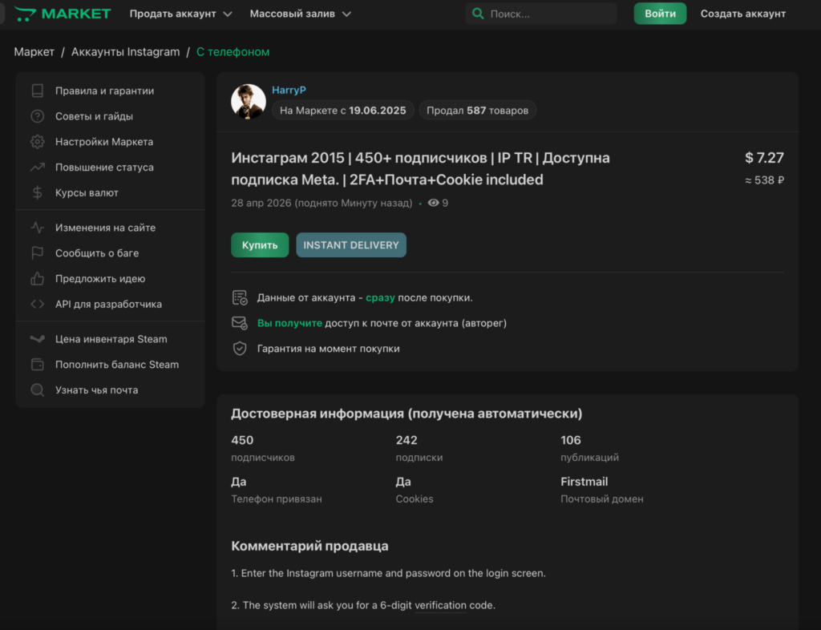
Task: Open Продать аккаунт menu
Action: [180, 14]
